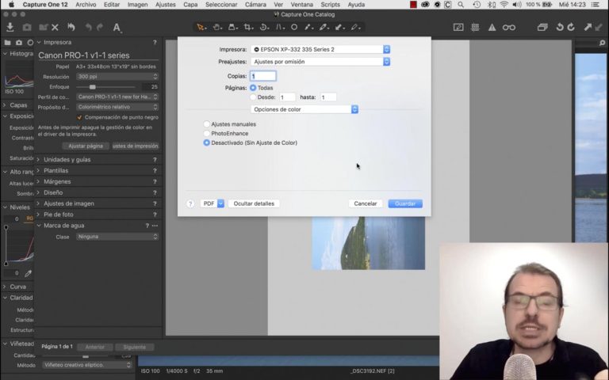The image size is (609, 380).
Task: Click the Ajustar página button
Action: (x=86, y=146)
